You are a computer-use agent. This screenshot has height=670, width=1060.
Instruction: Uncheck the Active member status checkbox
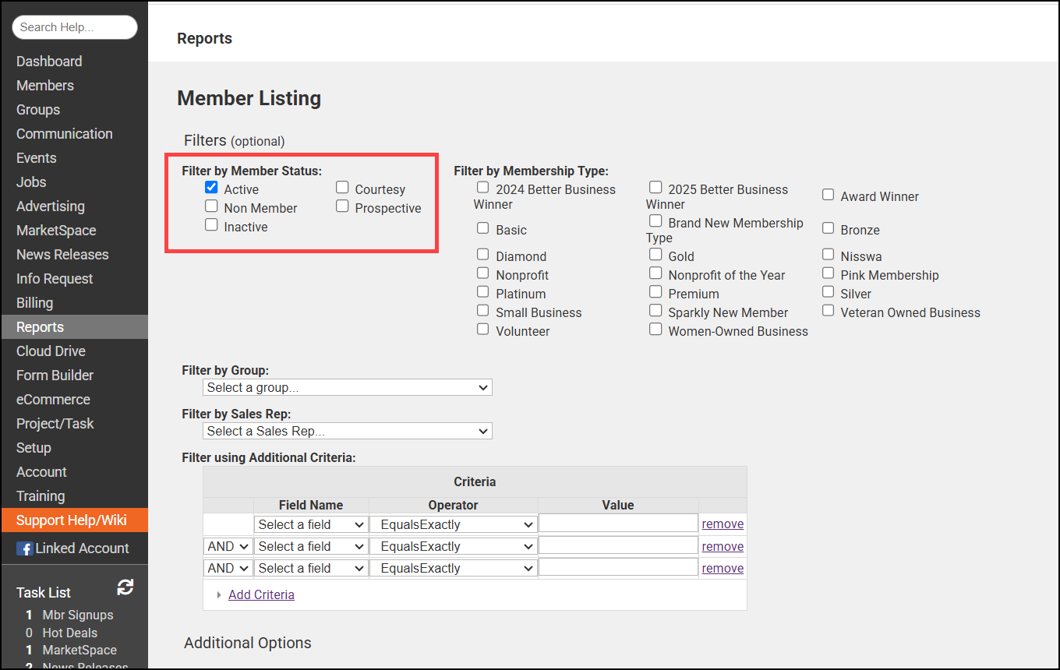[x=211, y=188]
